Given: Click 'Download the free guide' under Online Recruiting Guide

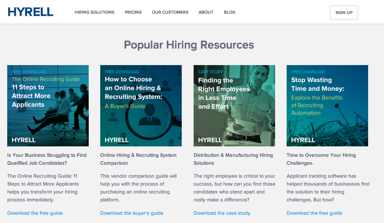Looking at the screenshot, I should coord(35,213).
